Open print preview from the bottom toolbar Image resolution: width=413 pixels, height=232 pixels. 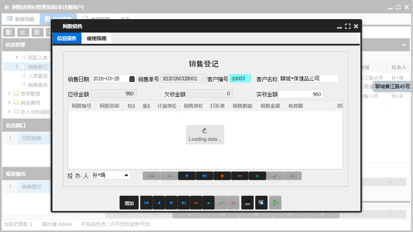coord(261,202)
